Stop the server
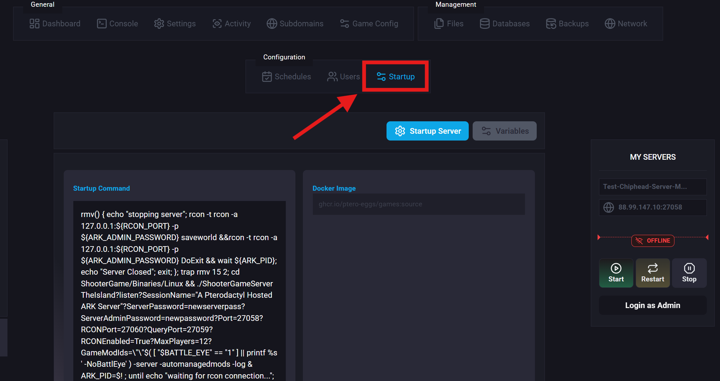This screenshot has width=720, height=381. pos(689,273)
